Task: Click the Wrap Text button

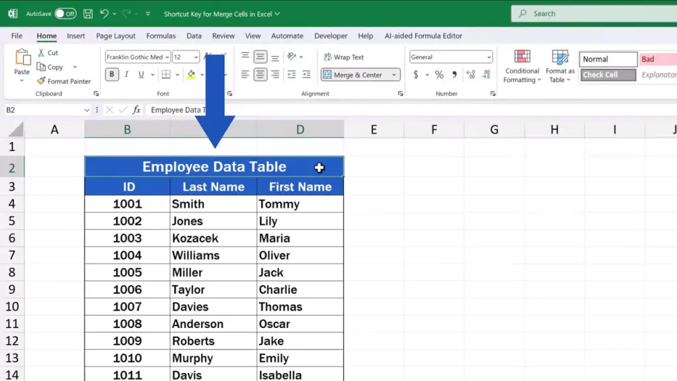Action: 344,57
